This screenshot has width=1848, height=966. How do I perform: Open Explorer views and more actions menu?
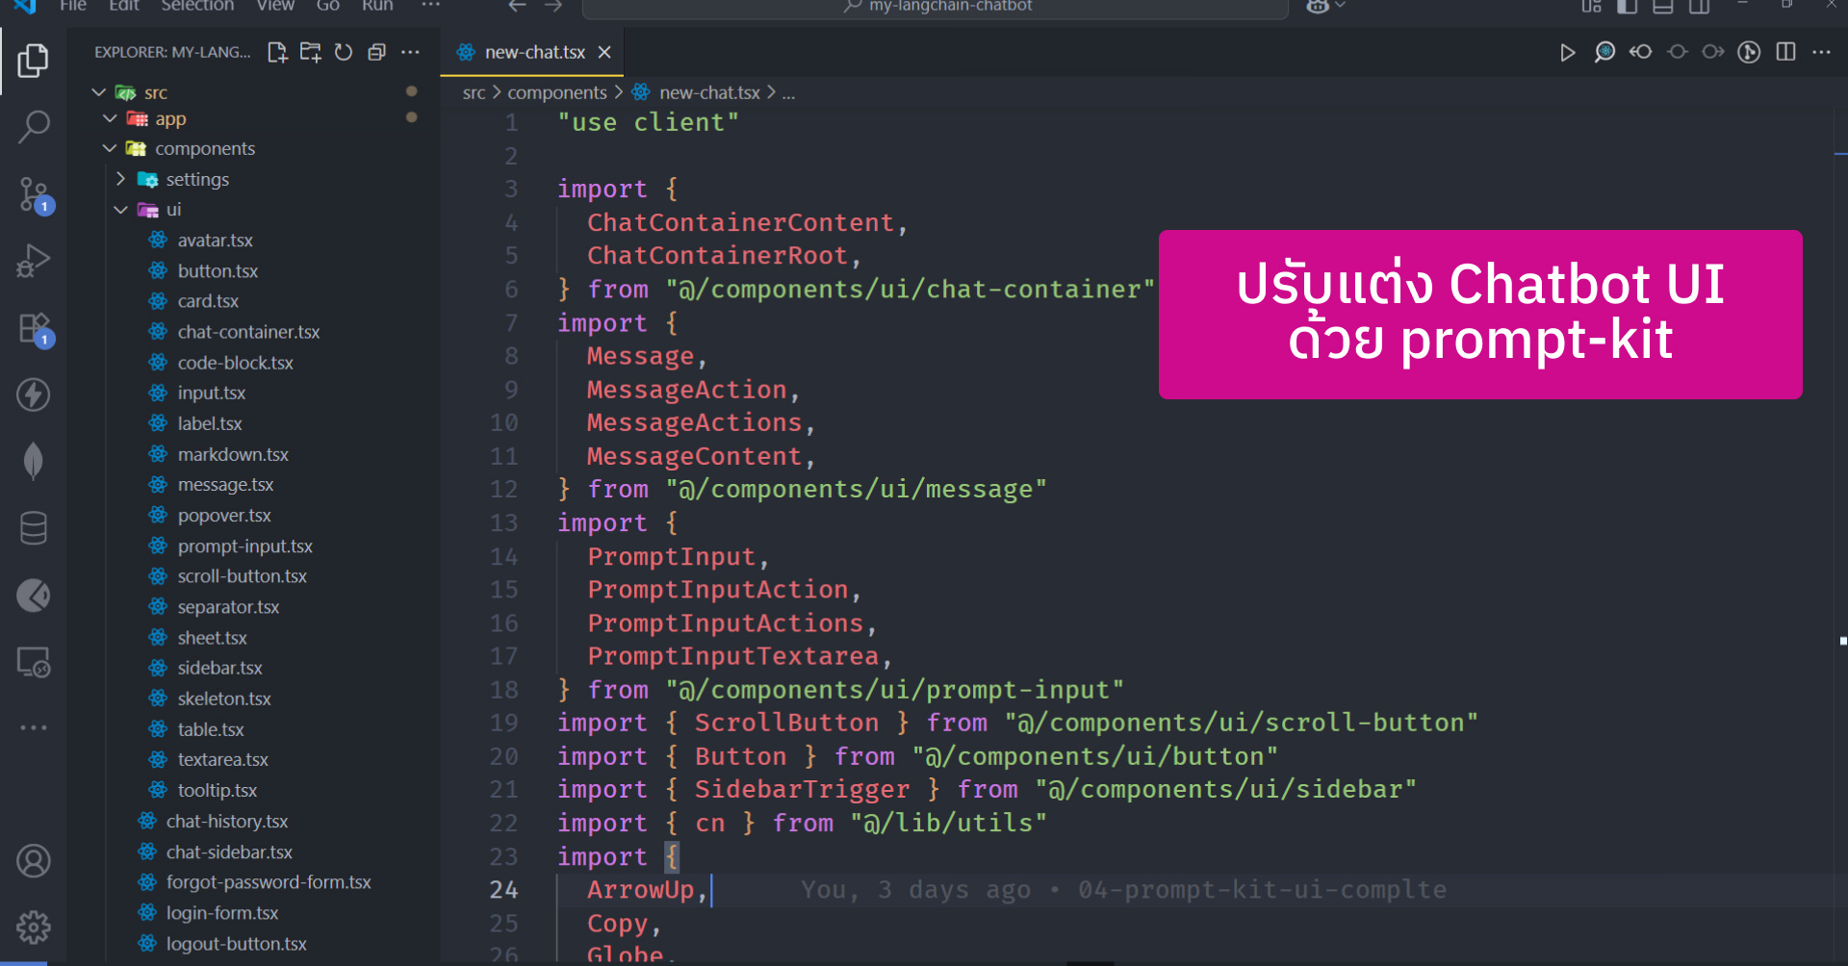410,52
